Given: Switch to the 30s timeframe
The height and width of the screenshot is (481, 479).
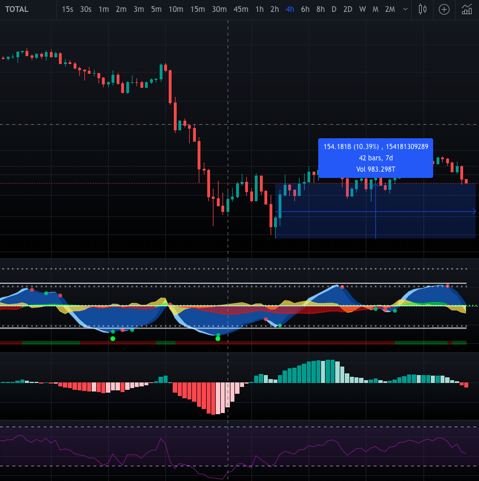Looking at the screenshot, I should point(86,9).
